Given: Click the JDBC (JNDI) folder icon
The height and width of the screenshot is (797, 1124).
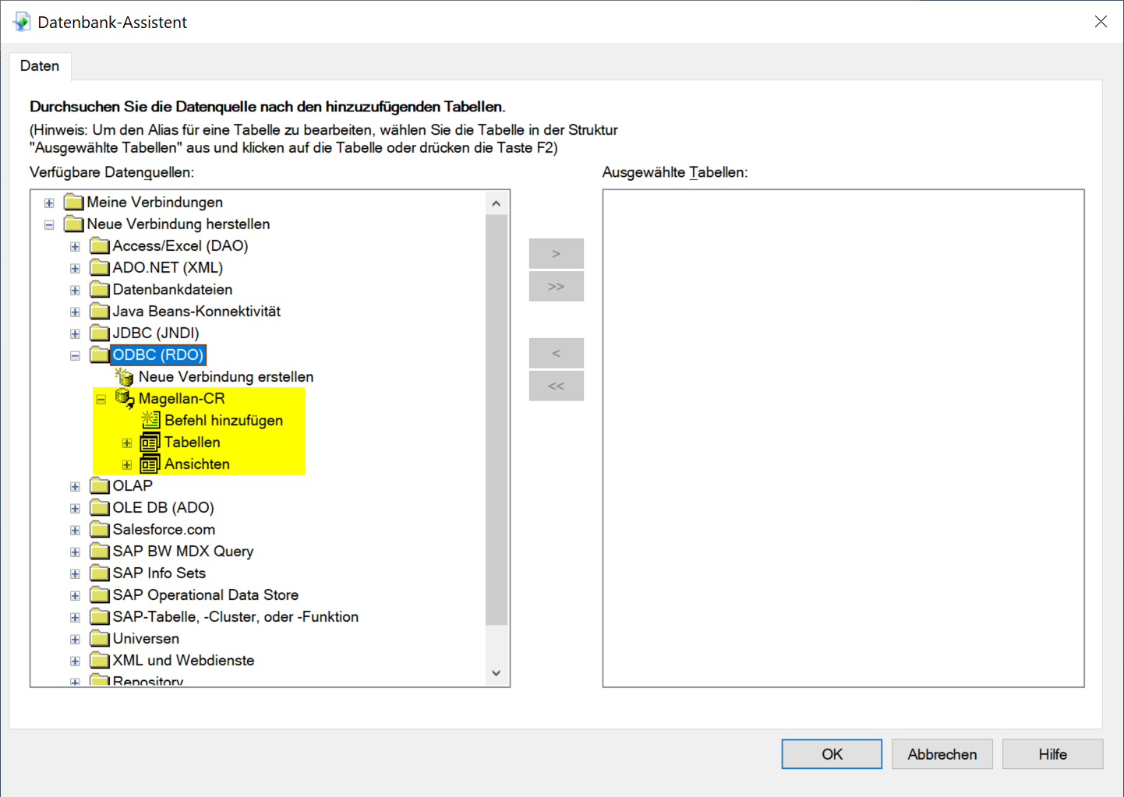Looking at the screenshot, I should [x=99, y=333].
